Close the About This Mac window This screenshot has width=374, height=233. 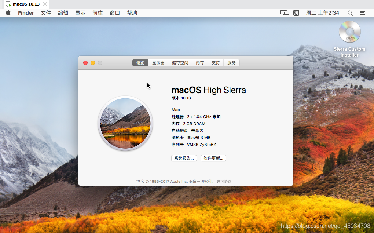(x=85, y=63)
